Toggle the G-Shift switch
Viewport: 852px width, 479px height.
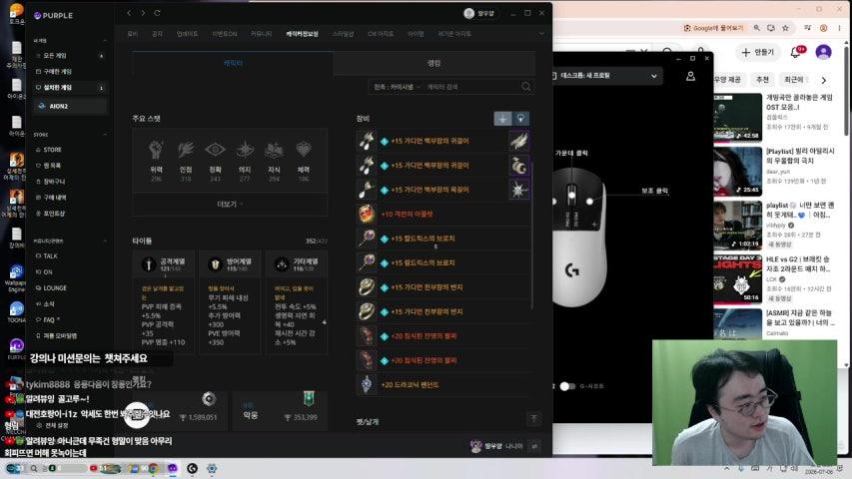click(x=567, y=386)
